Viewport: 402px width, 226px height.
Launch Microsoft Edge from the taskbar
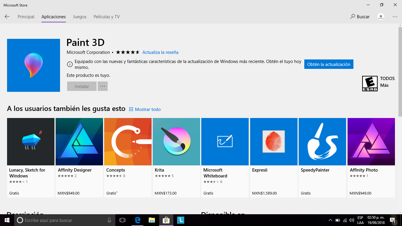[137, 220]
